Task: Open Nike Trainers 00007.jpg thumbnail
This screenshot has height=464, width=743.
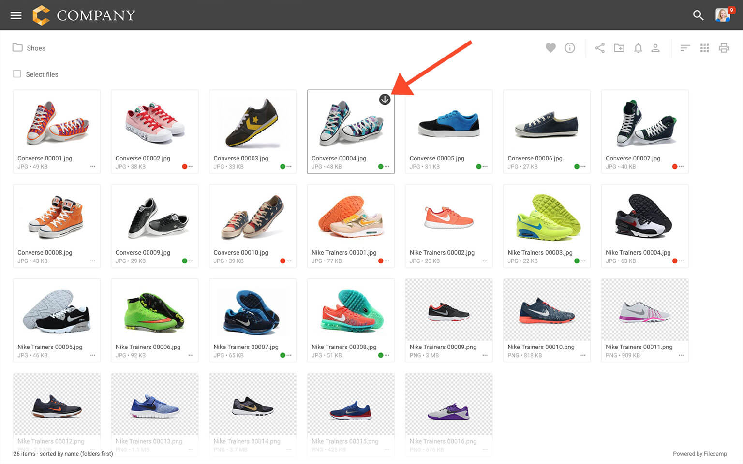Action: (253, 310)
